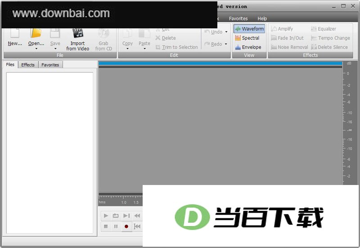Open the Equalizer effect
This screenshot has width=360, height=248.
coord(324,29)
